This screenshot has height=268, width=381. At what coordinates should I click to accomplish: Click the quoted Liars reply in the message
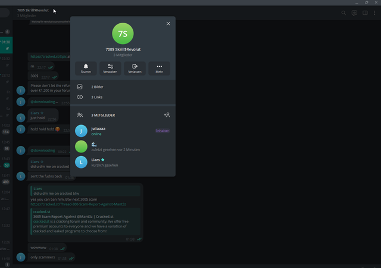pyautogui.click(x=86, y=191)
